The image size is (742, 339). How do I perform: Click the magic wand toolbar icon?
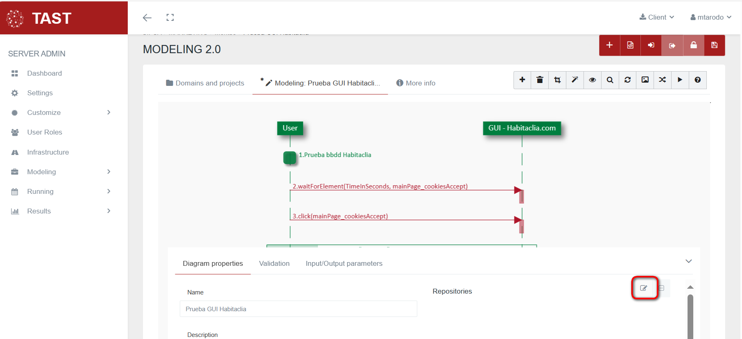tap(575, 80)
